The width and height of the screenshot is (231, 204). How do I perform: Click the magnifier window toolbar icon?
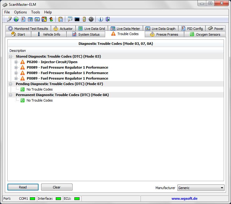point(70,19)
